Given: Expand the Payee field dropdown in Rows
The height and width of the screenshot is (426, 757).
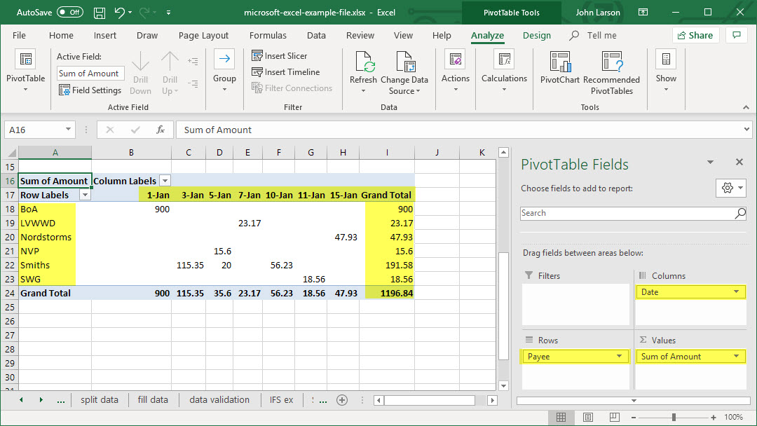Looking at the screenshot, I should (619, 357).
